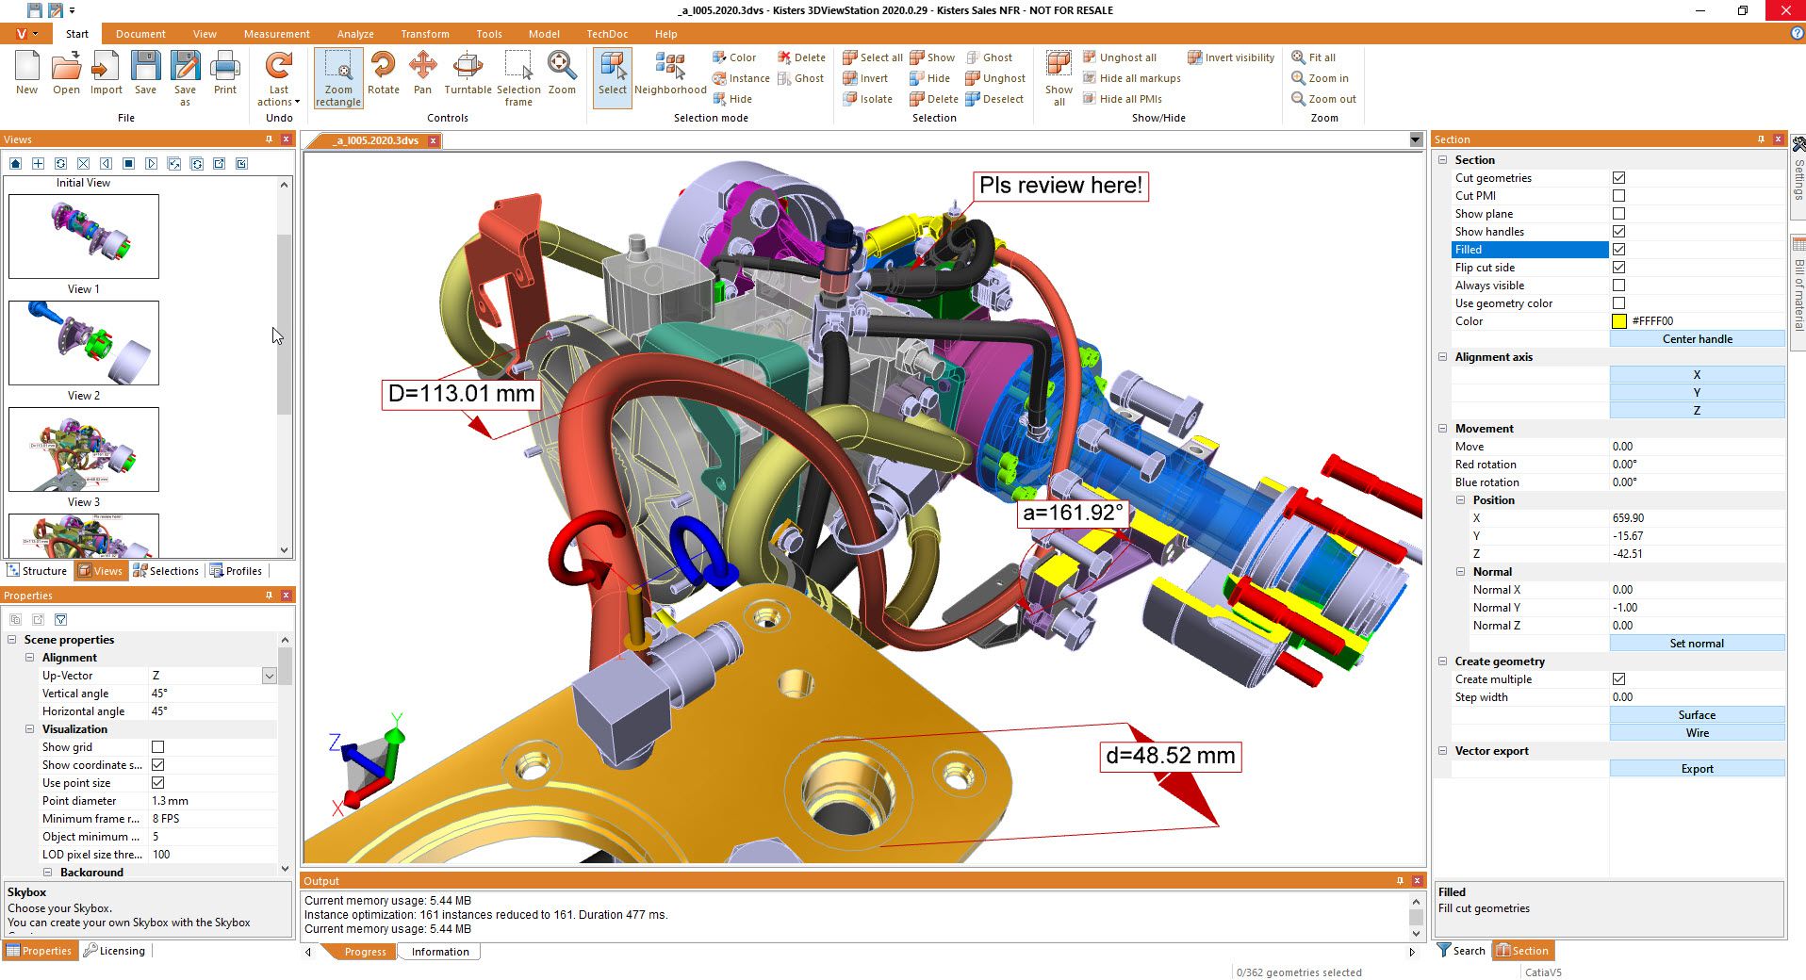The width and height of the screenshot is (1806, 980).
Task: Enable the Show plane checkbox
Action: pyautogui.click(x=1618, y=214)
